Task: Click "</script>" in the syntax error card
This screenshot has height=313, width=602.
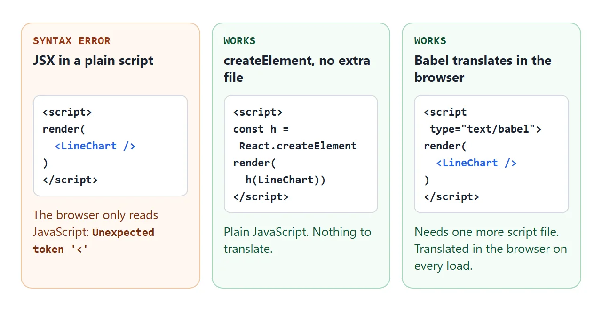Action: (x=70, y=180)
